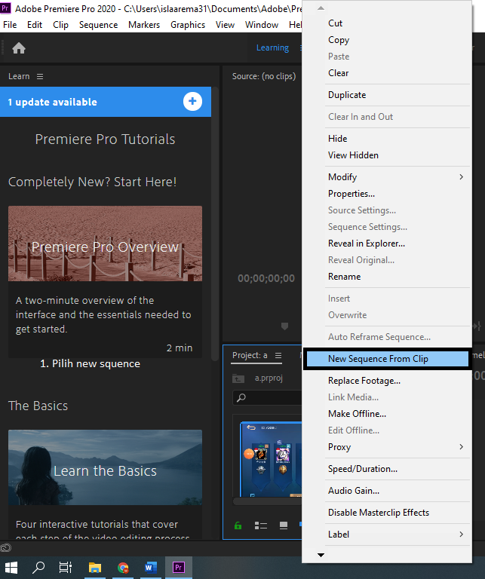Choose Replace Footage... from the context menu
Screen dimensions: 485x579
(397, 381)
